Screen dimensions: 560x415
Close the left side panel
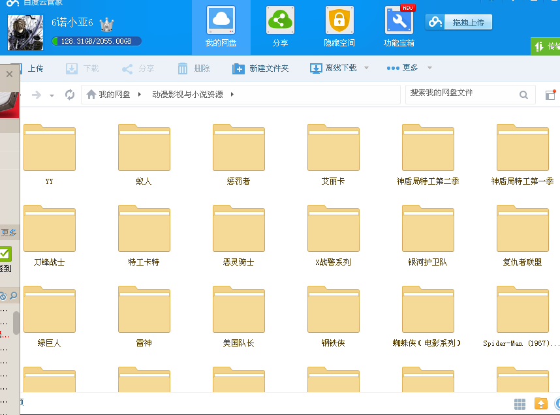tap(9, 74)
